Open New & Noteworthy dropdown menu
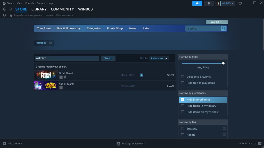The width and height of the screenshot is (264, 148). click(x=69, y=28)
